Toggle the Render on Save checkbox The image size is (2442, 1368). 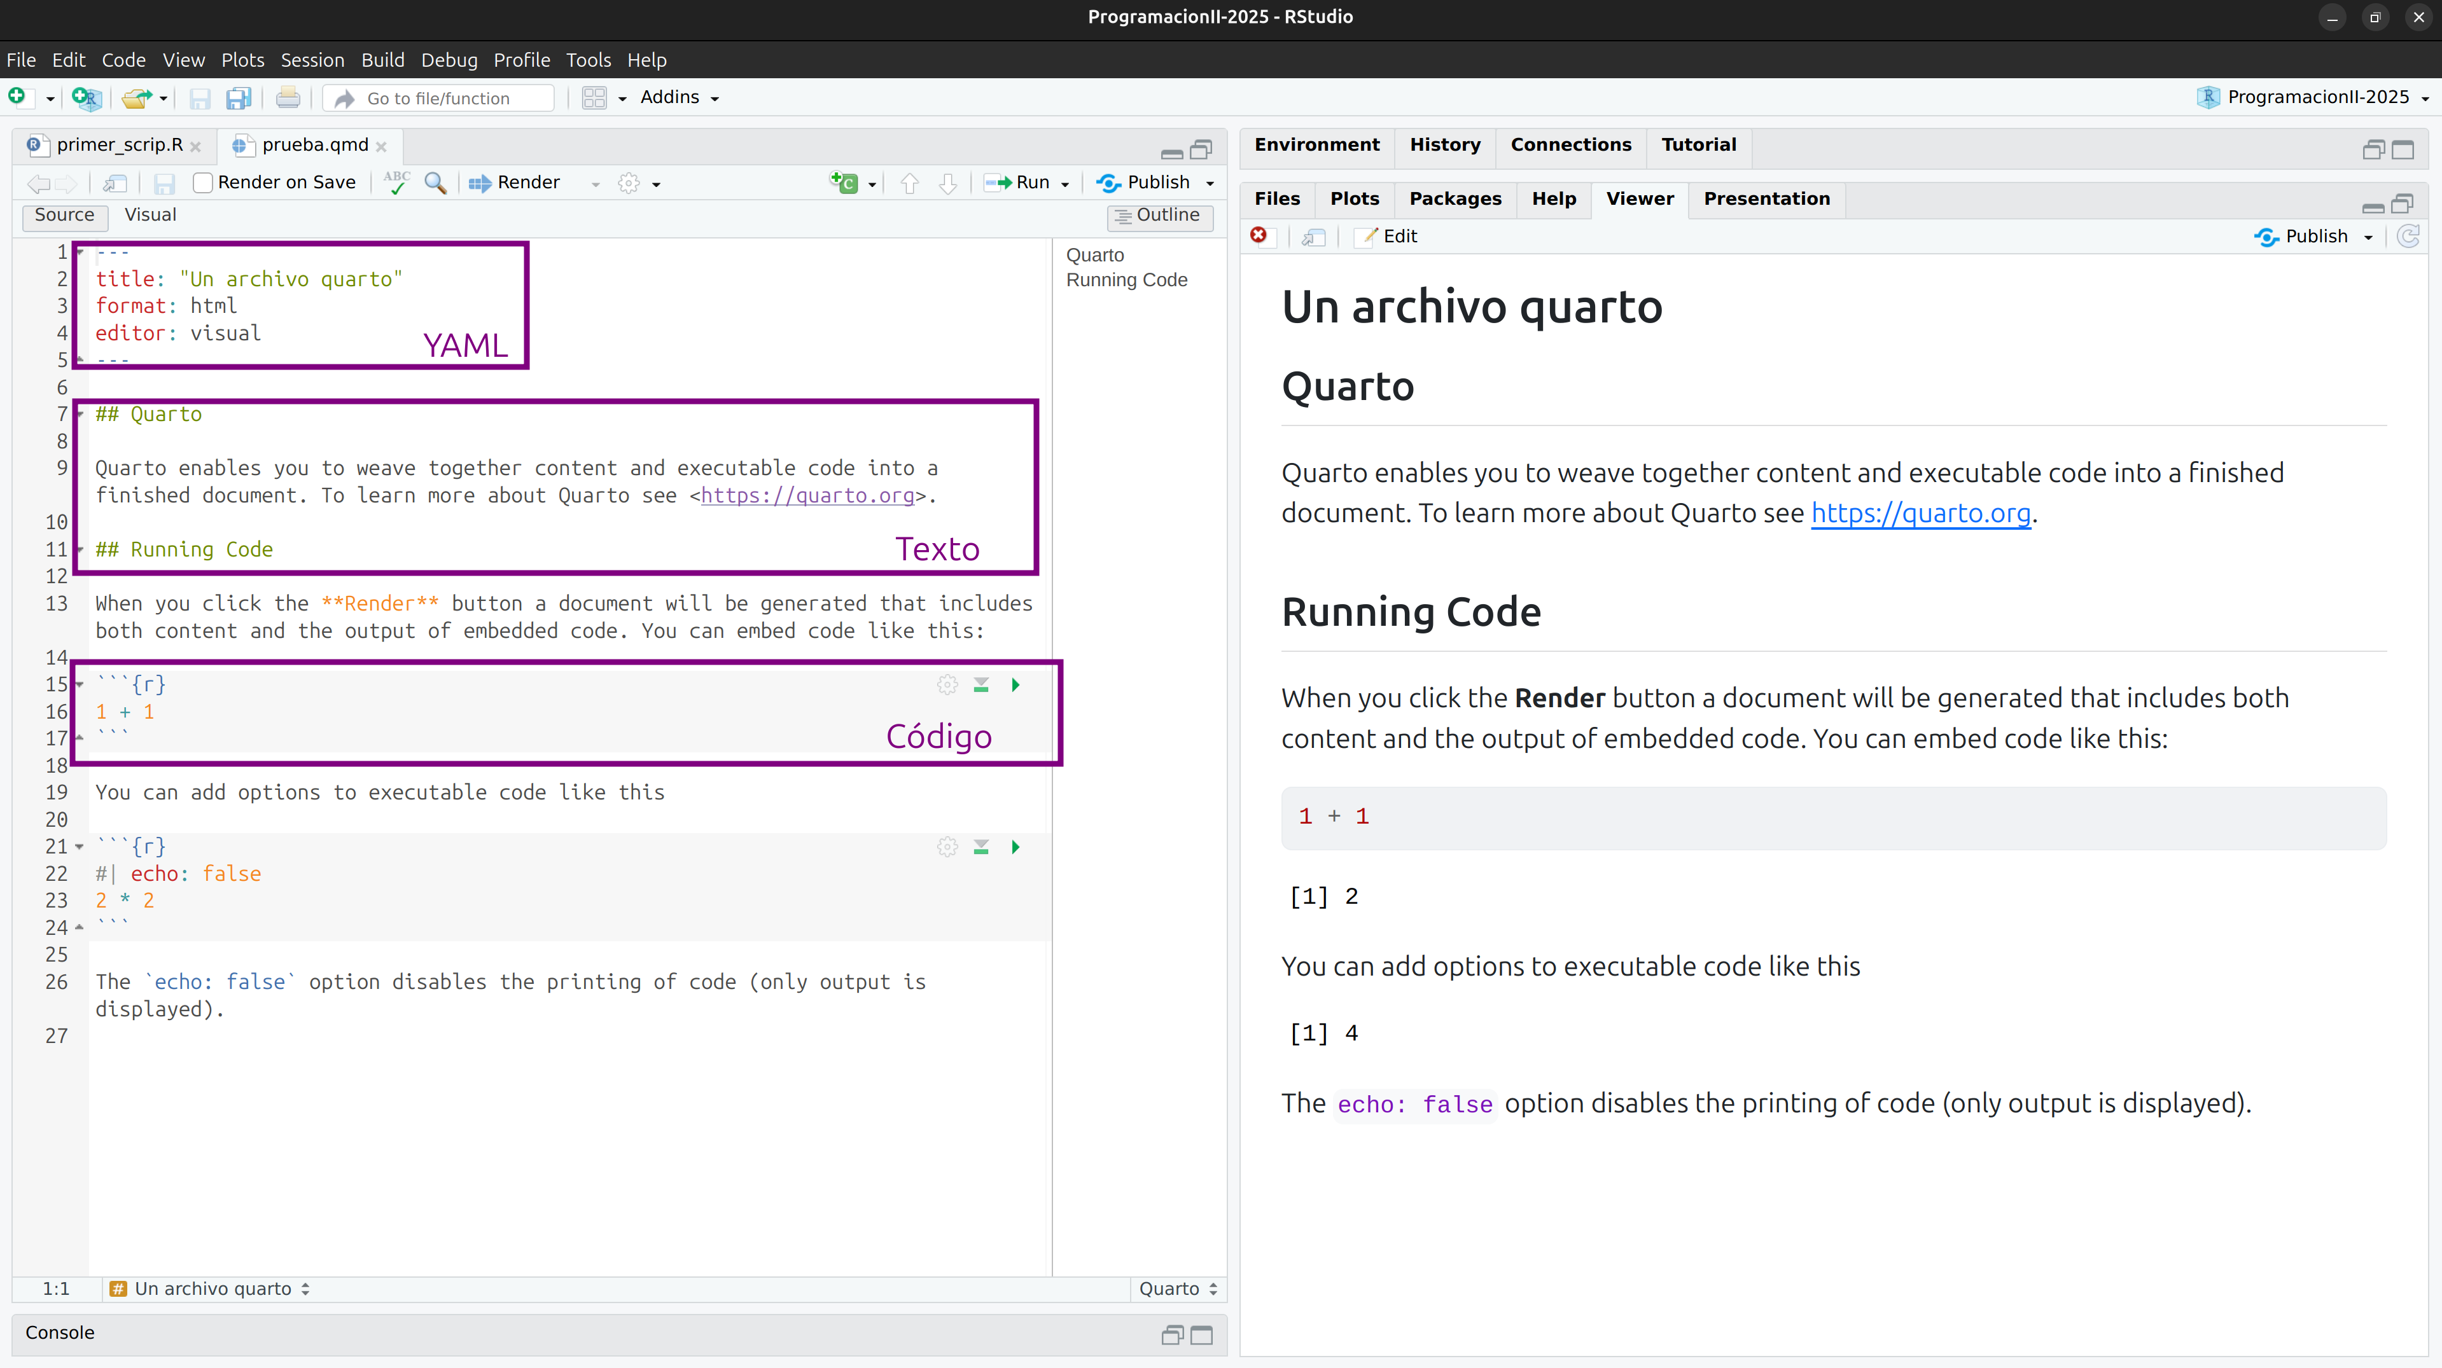(202, 183)
